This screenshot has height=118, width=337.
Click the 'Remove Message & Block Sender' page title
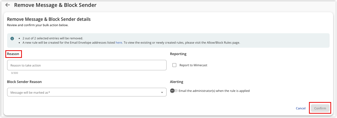[55, 5]
